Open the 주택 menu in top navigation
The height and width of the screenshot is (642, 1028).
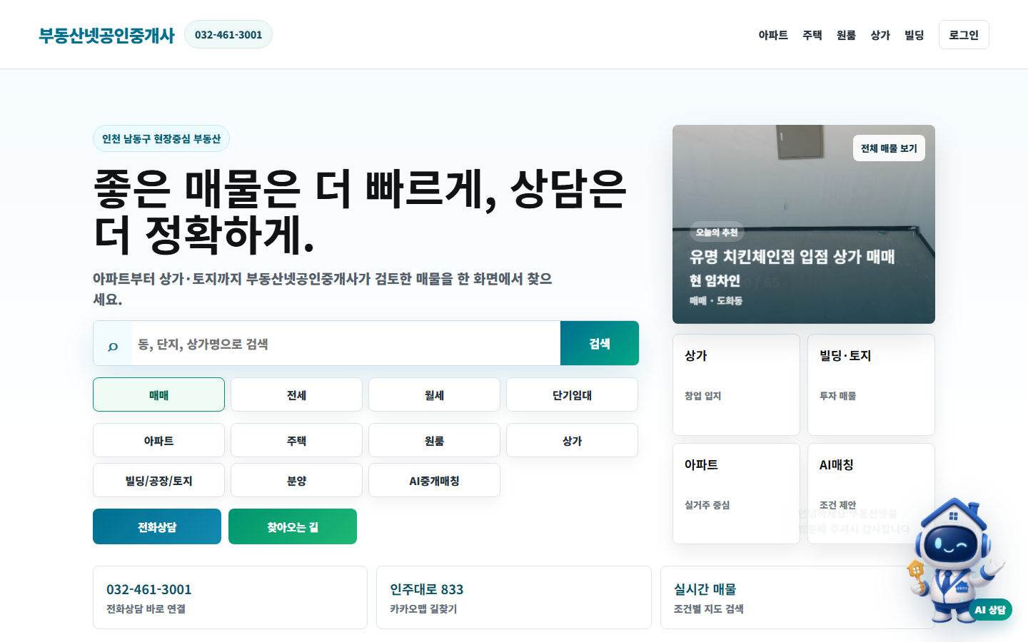812,35
